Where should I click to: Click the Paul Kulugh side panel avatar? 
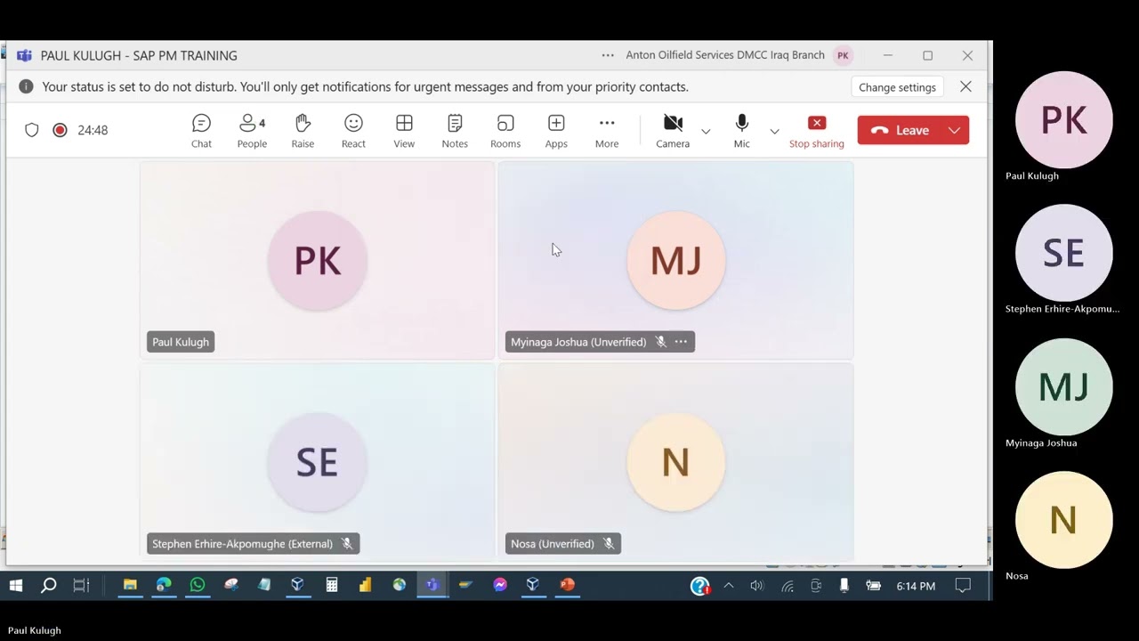(x=1064, y=120)
